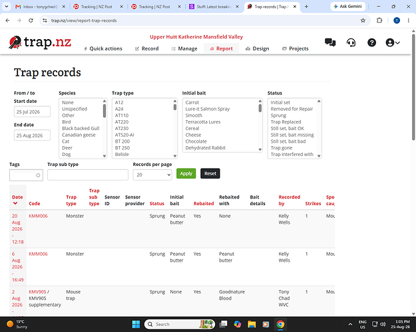Select Lure-it Salmon Spray bait
This screenshot has width=416, height=332.
[208, 109]
